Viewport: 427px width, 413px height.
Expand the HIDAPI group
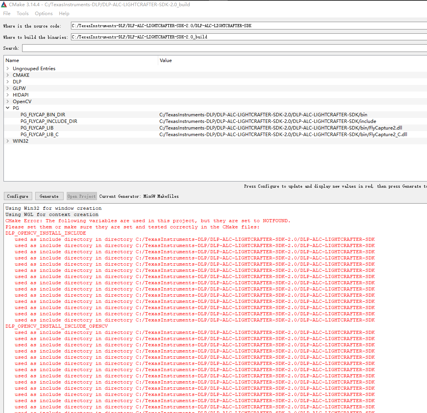tap(8, 95)
